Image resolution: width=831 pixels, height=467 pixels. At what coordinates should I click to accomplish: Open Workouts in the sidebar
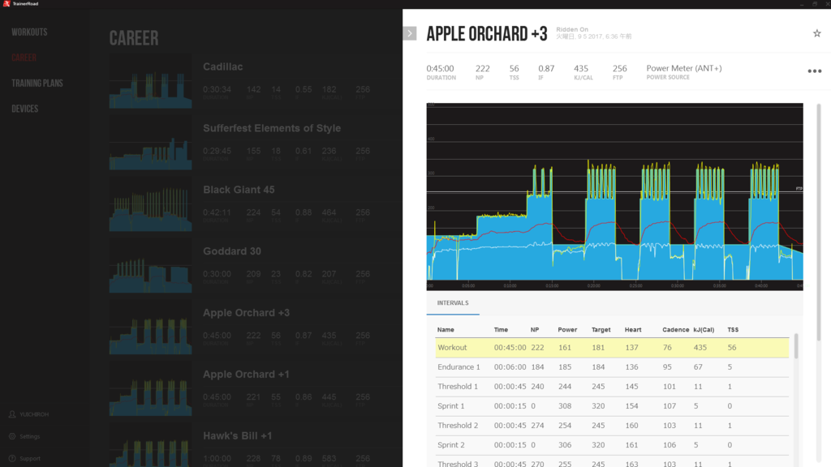(30, 32)
